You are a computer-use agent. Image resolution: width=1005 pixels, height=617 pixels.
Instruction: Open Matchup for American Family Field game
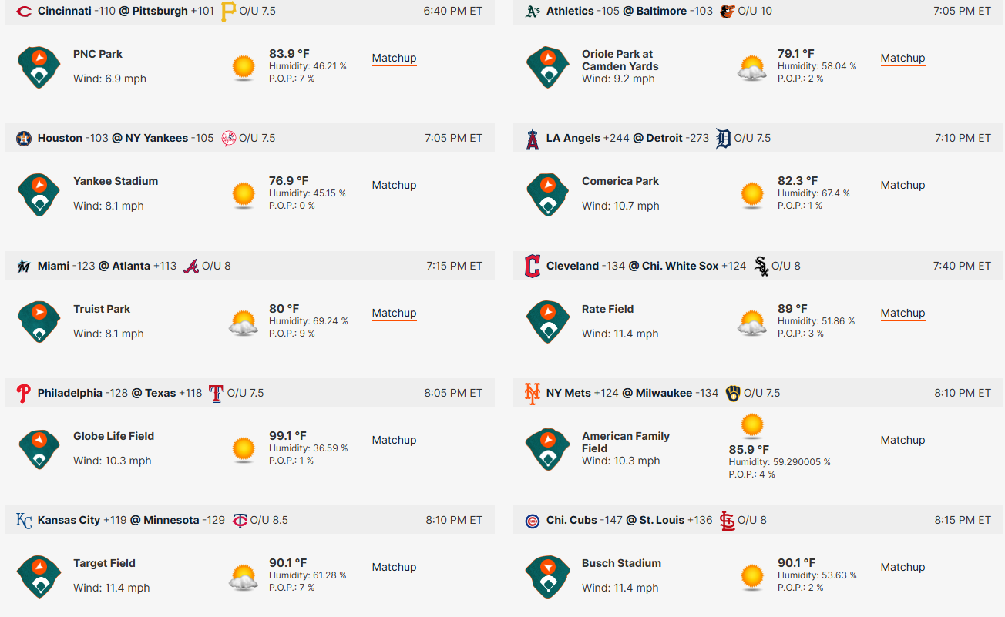coord(902,441)
